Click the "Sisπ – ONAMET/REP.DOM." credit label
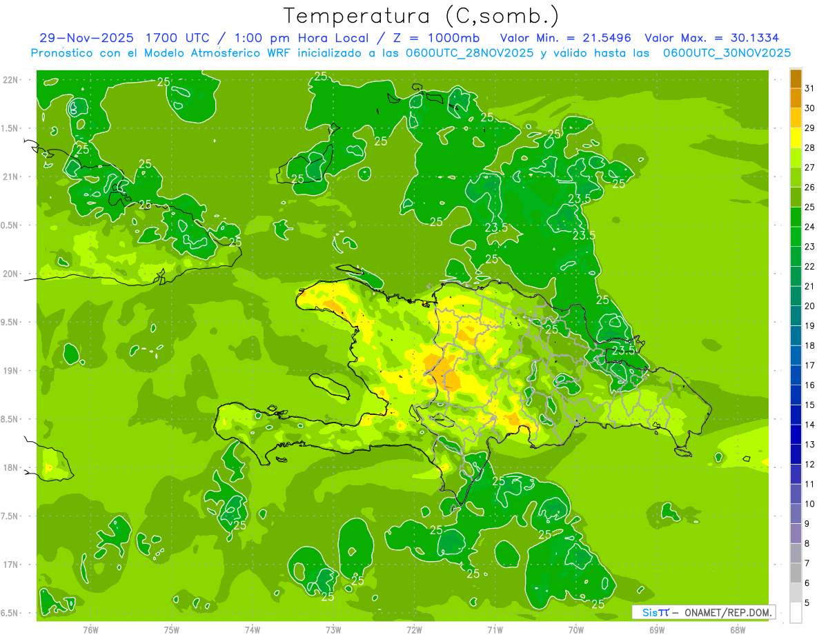Viewport: 828px width, 639px height. point(703,612)
